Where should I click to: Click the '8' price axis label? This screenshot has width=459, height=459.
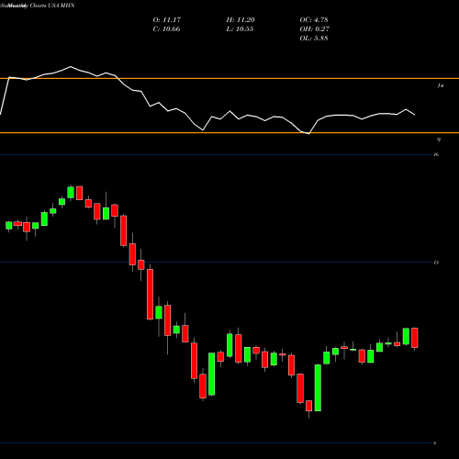[x=435, y=443]
